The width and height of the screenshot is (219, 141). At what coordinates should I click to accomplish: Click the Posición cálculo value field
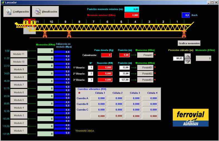coord(178,58)
